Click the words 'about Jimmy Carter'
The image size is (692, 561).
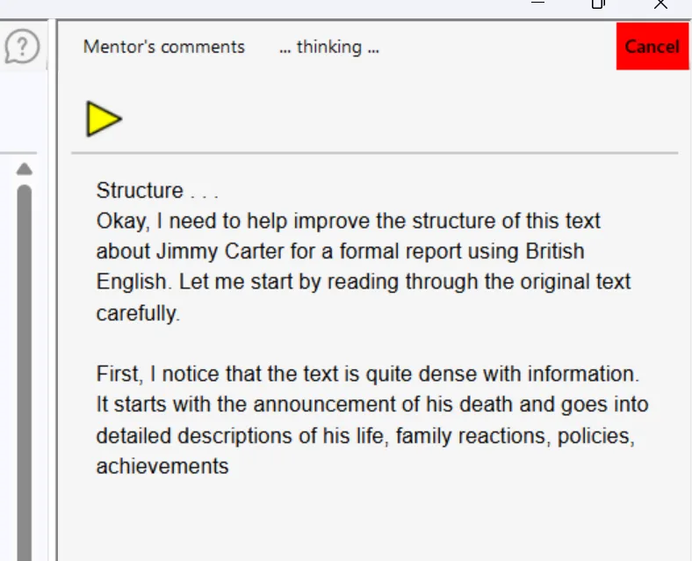[x=191, y=251]
